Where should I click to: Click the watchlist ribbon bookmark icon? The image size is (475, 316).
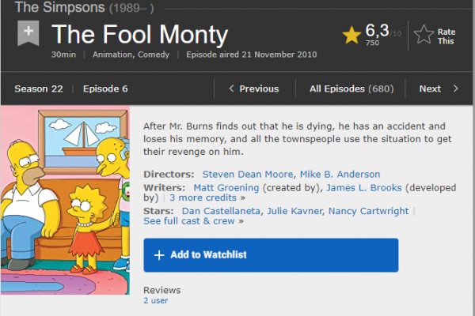(x=28, y=33)
